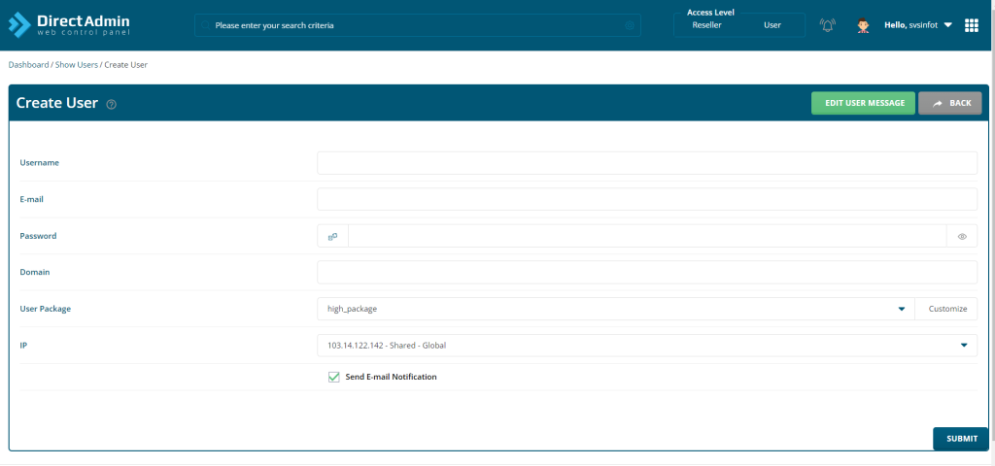Switch to User access level

772,25
